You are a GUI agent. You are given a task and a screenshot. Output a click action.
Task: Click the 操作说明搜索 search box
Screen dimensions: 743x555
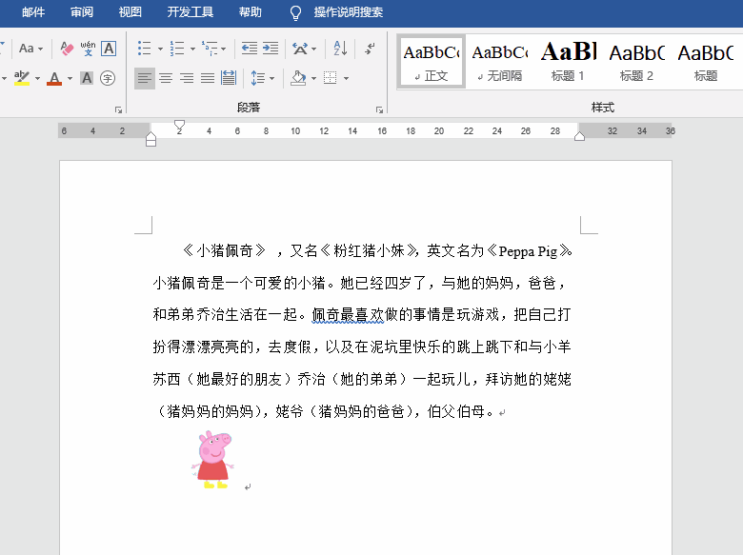click(x=349, y=11)
